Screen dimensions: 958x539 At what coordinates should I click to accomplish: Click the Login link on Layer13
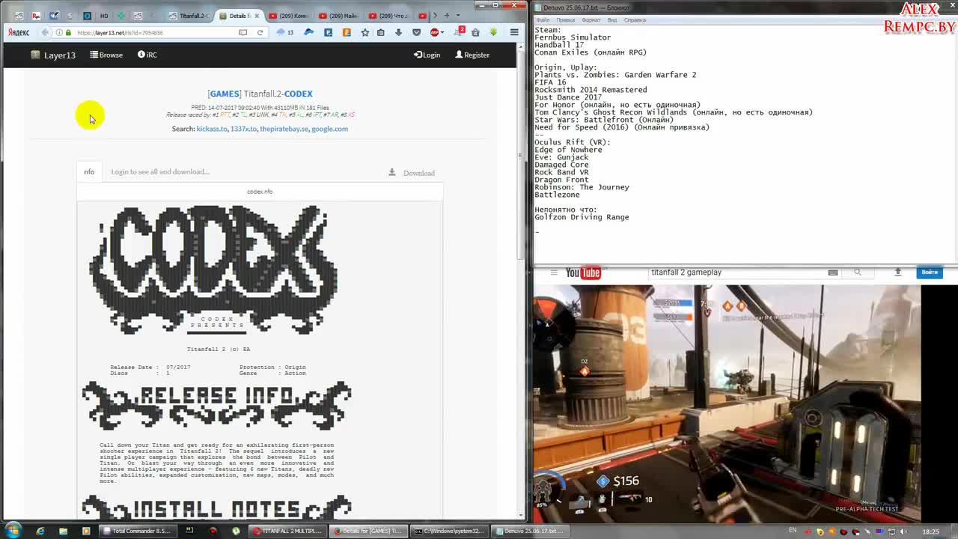pyautogui.click(x=427, y=55)
